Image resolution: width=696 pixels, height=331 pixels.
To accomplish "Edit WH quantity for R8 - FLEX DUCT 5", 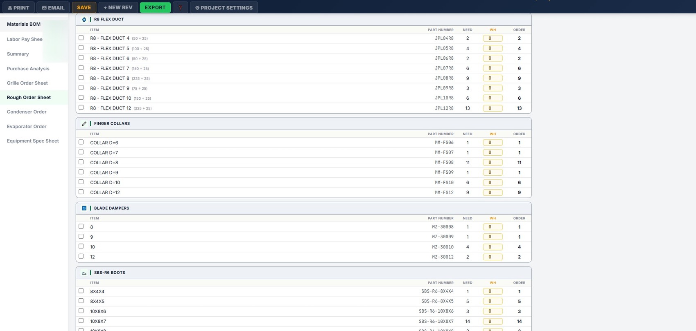I will pos(493,48).
